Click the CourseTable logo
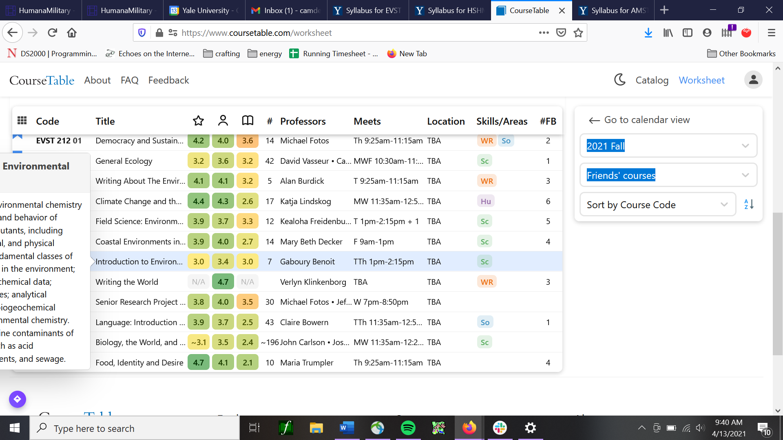The image size is (783, 440). click(x=42, y=80)
